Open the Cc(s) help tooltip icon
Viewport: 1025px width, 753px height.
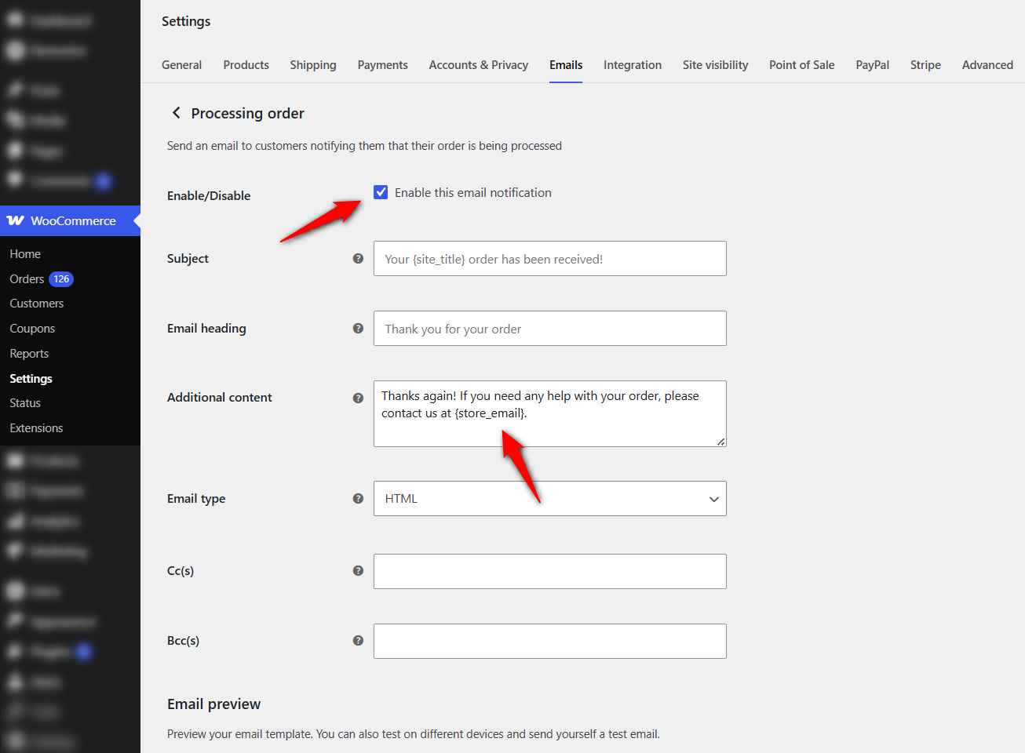pyautogui.click(x=358, y=570)
